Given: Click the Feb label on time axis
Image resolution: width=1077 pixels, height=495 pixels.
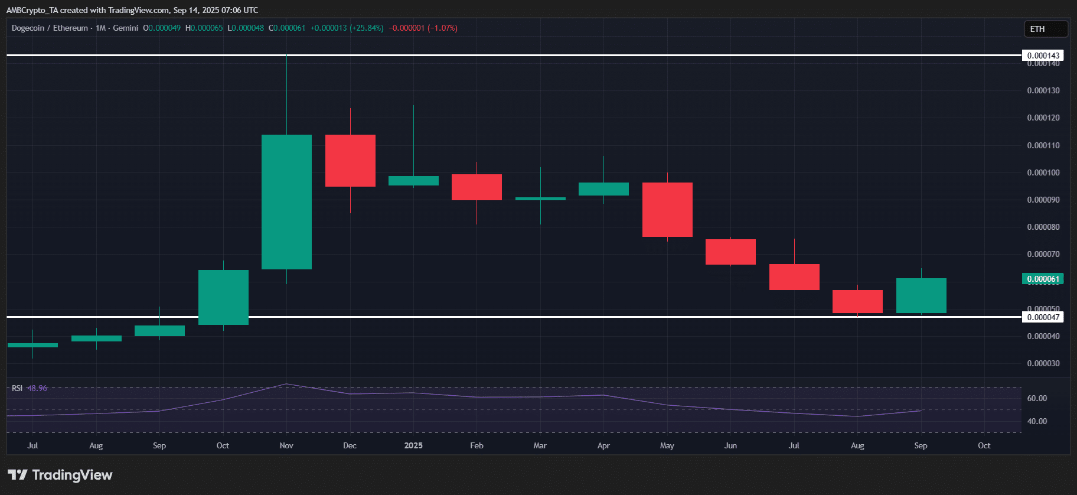Looking at the screenshot, I should pos(477,445).
